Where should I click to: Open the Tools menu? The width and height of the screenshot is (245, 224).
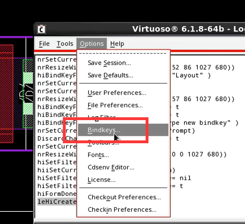point(65,44)
